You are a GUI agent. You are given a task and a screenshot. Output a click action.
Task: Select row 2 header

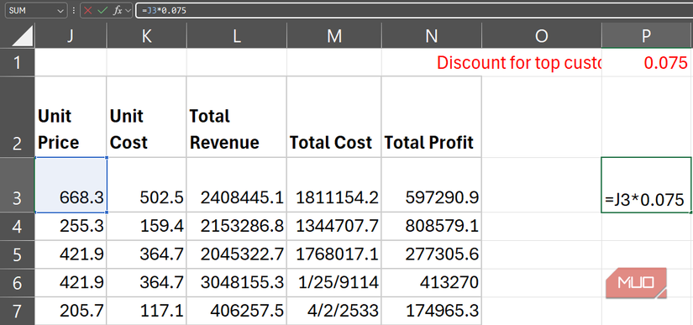tap(18, 117)
